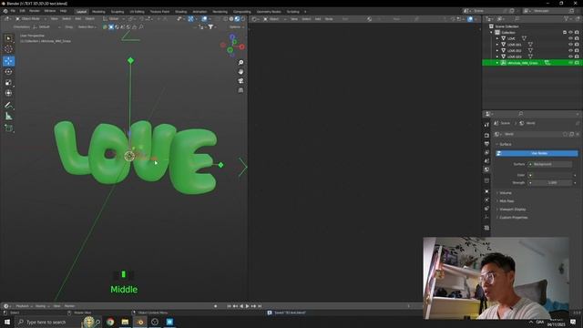
Task: Open the Render properties tab icon
Action: (x=486, y=136)
